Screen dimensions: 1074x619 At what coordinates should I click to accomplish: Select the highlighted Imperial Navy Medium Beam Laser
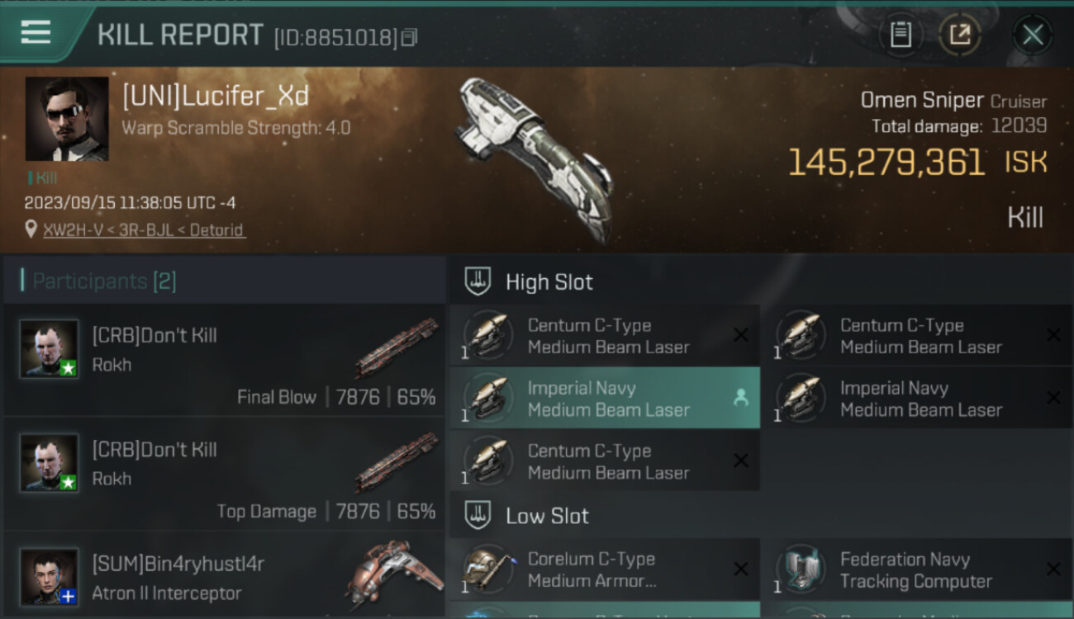tap(605, 399)
